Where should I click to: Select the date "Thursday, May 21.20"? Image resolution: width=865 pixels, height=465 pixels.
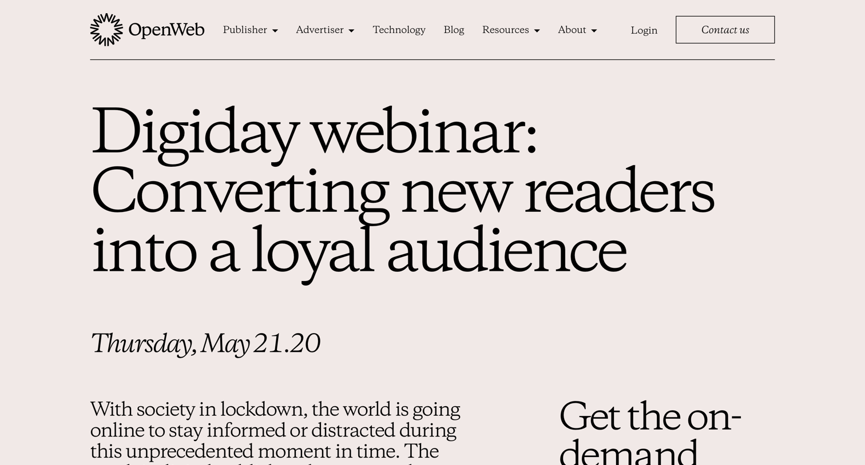[x=205, y=343]
